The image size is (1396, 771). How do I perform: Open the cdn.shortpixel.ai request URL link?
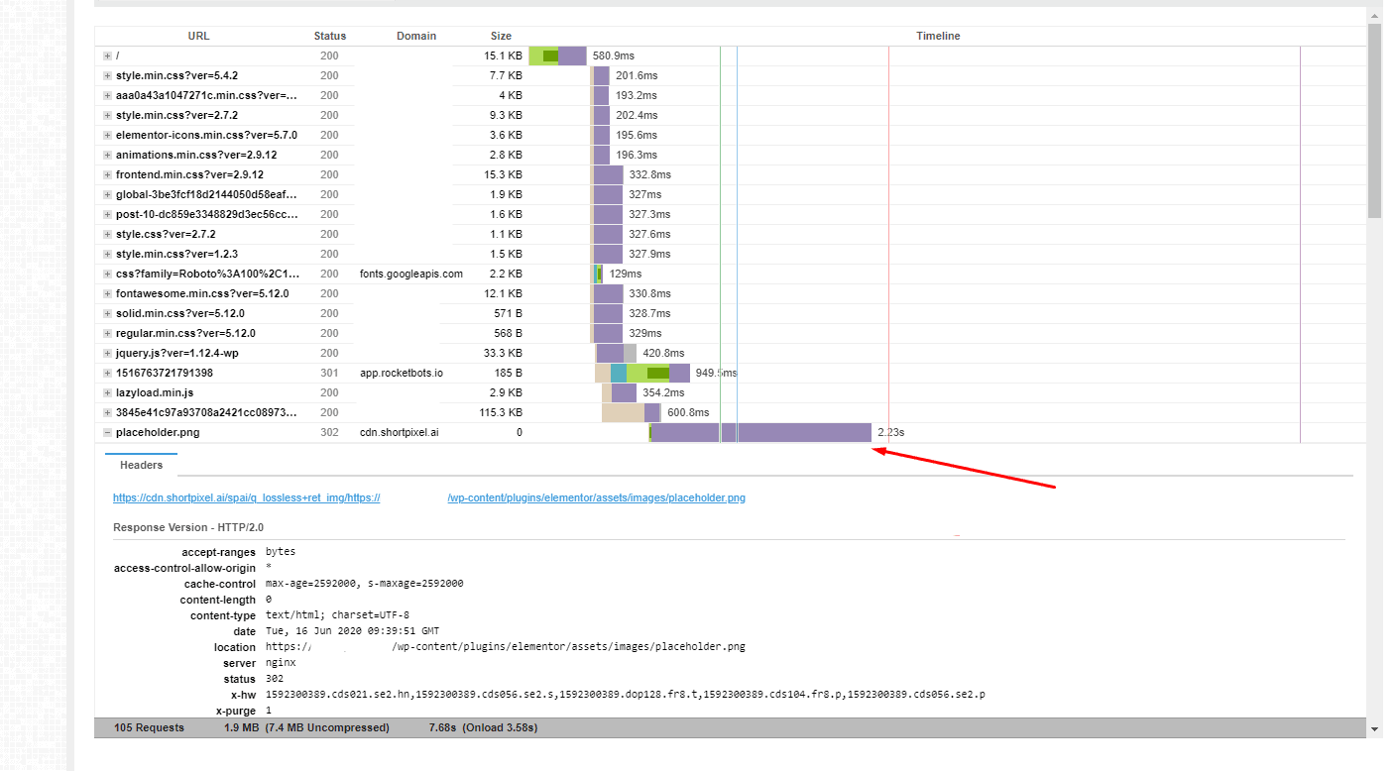point(246,498)
